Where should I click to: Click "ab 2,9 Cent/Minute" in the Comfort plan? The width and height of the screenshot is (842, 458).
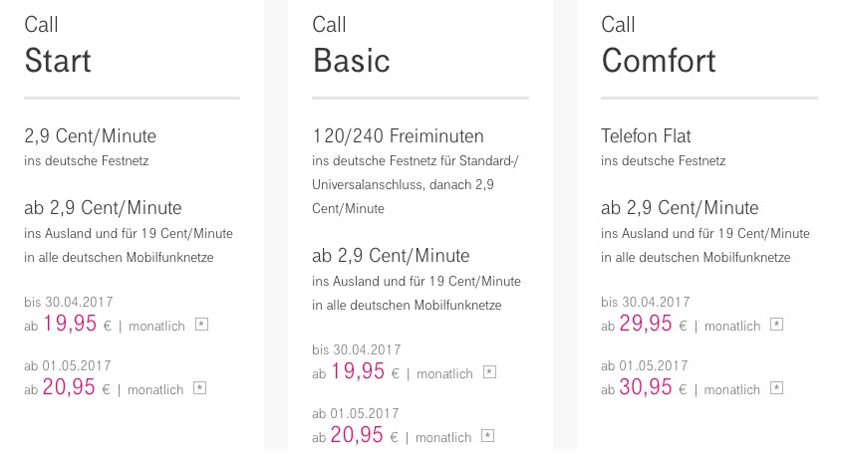[x=680, y=208]
